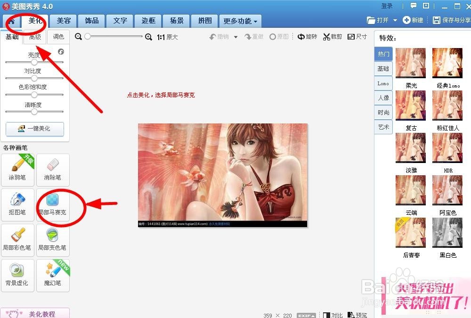Select the 魔幻笔 magic pen tool
471x318 pixels.
[53, 275]
